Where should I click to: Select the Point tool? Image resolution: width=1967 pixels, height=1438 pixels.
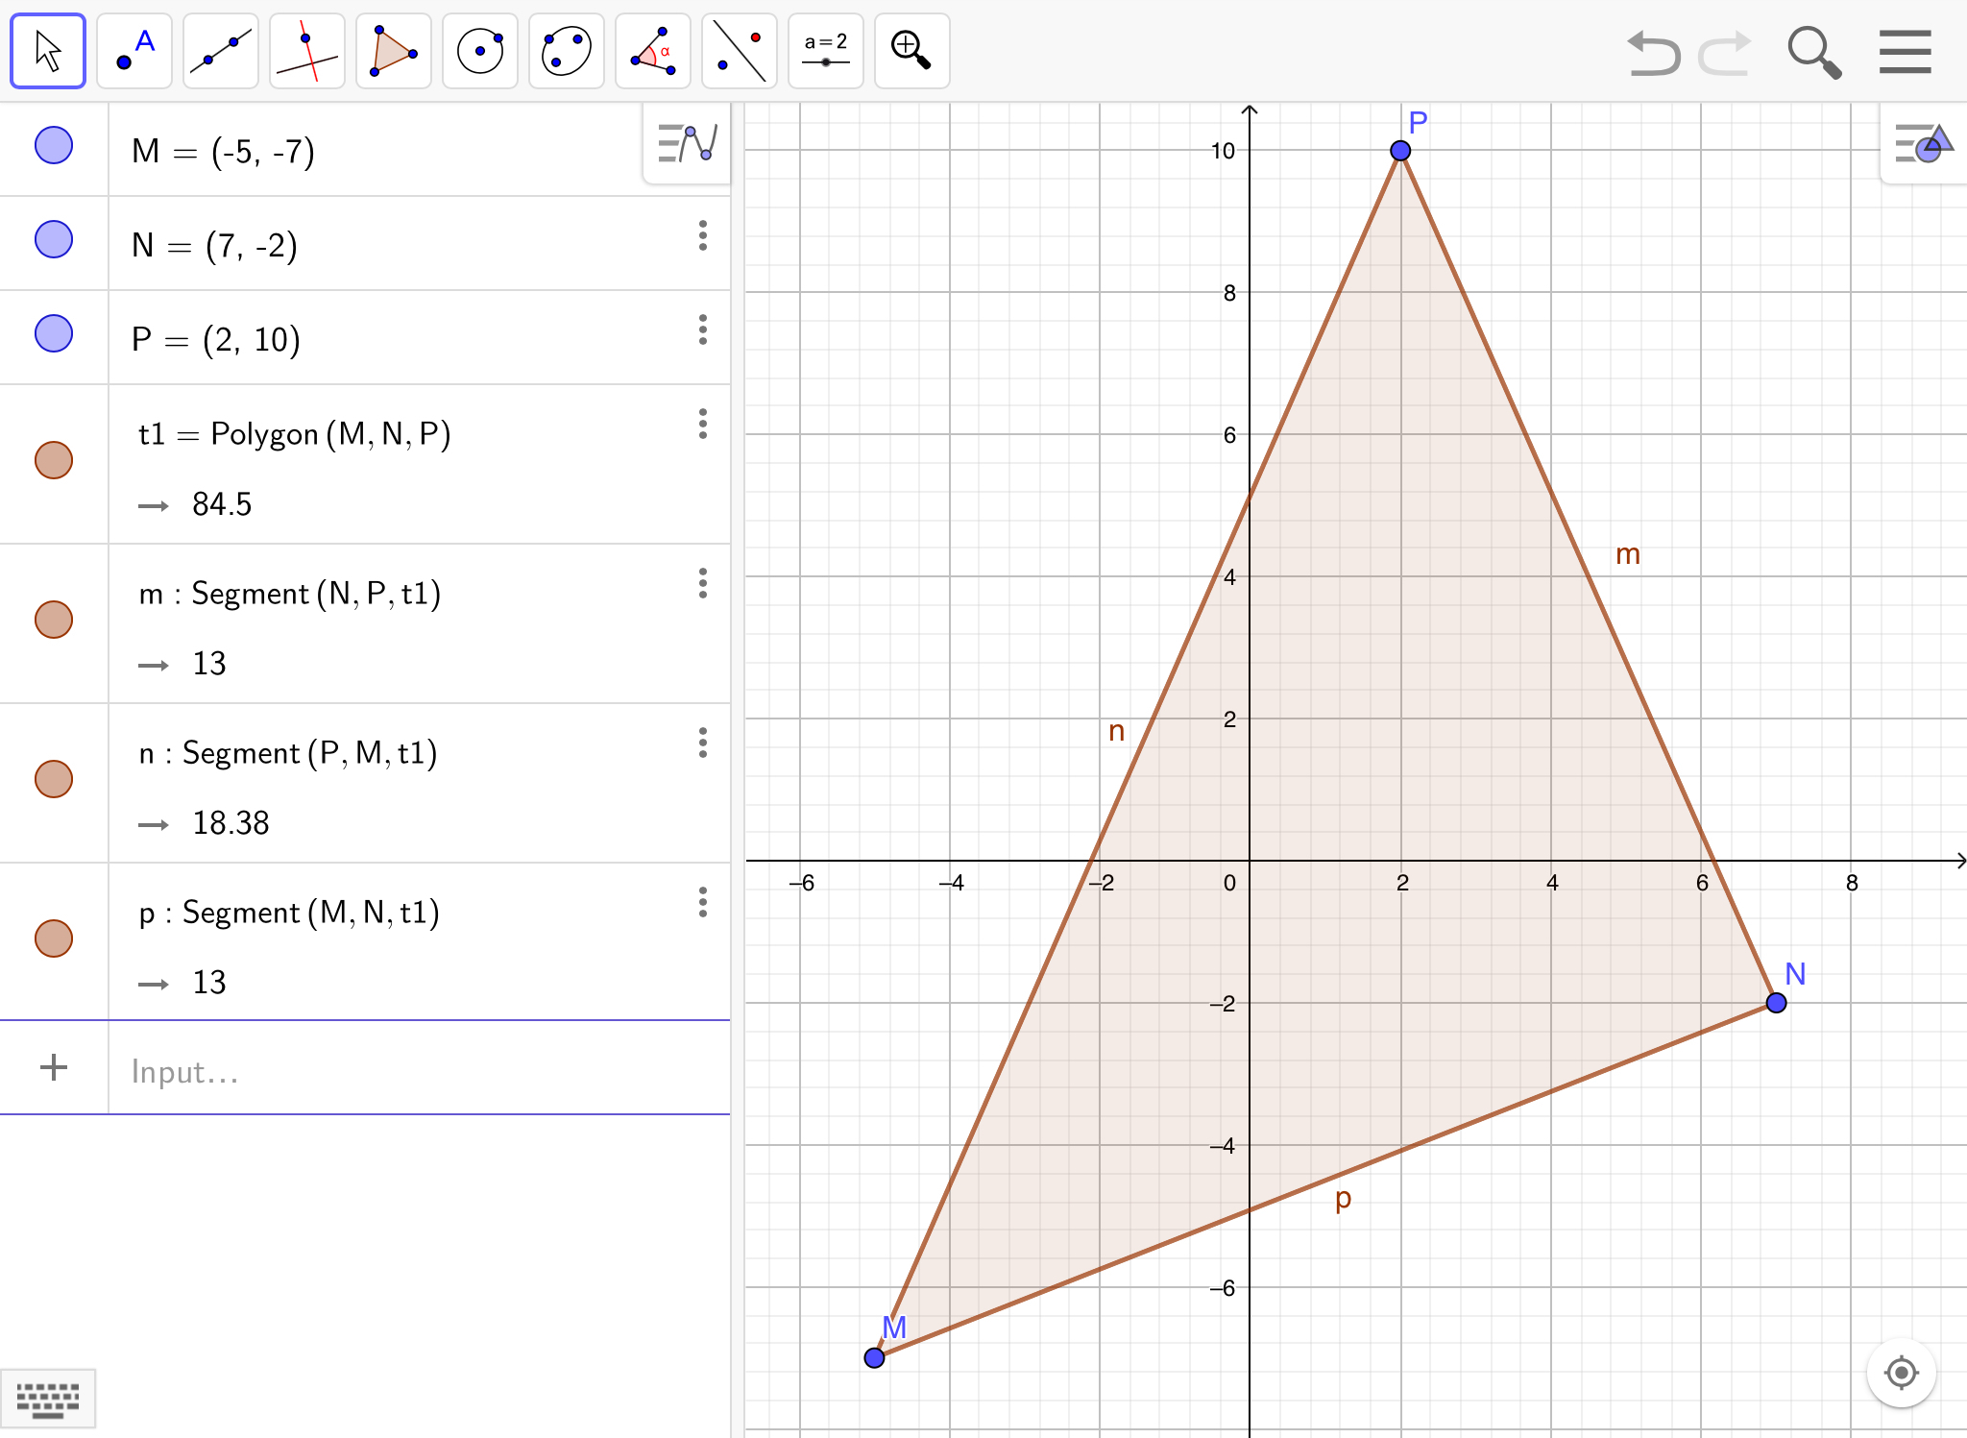[x=134, y=51]
